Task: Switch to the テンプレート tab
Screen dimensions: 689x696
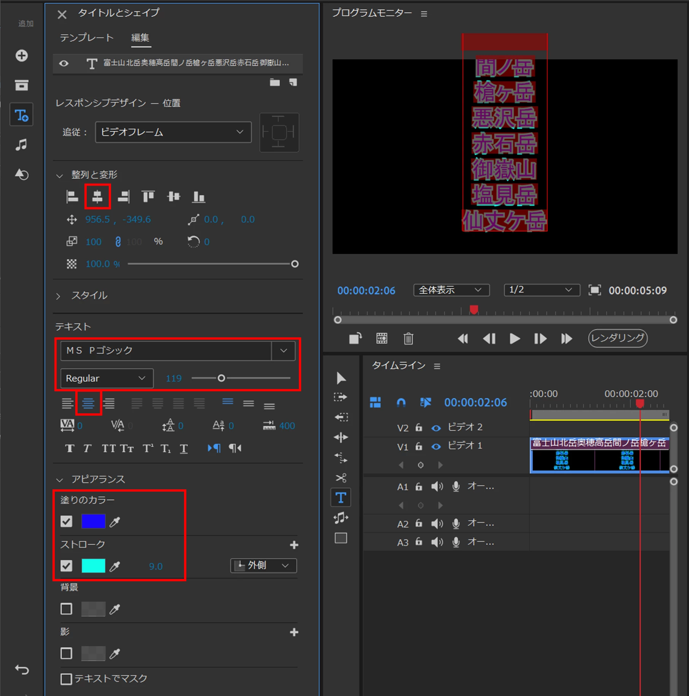Action: (87, 38)
